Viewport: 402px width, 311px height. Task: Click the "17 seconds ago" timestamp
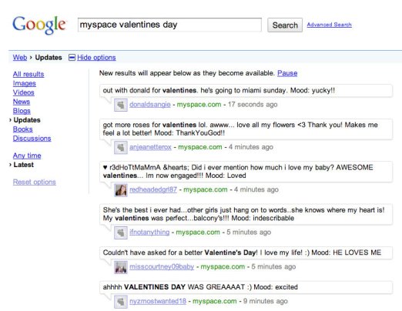[x=253, y=105]
